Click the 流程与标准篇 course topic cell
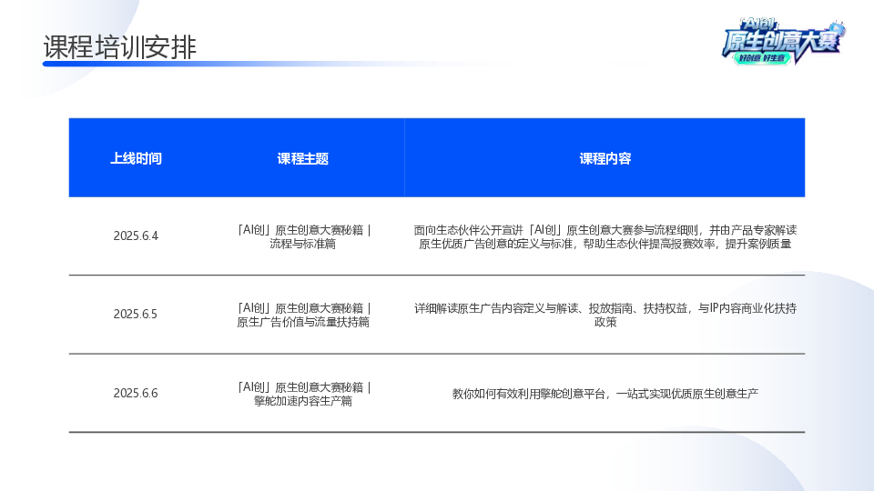Screen dimensions: 874x491 tap(303, 236)
